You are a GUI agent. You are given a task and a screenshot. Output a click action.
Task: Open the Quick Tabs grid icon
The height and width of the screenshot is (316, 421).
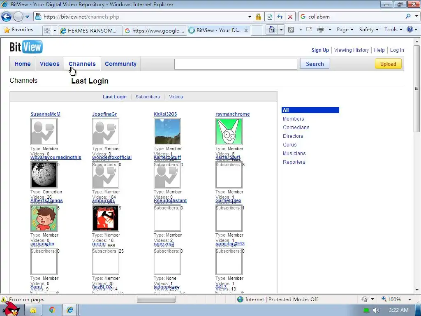pos(47,30)
